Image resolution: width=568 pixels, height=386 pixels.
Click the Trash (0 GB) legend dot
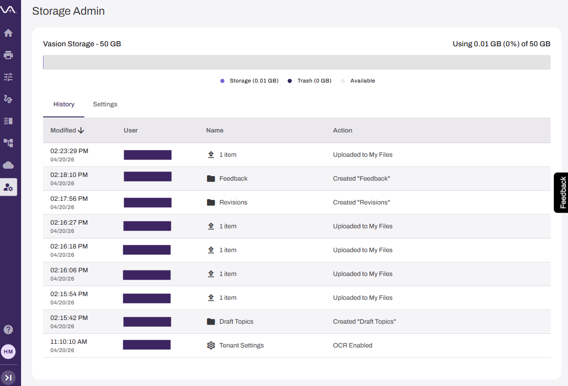289,81
